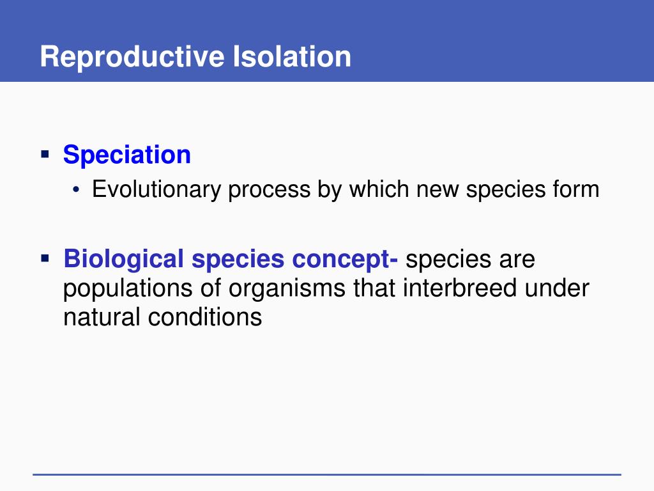
Task: Click the square bullet before 'Biological species concept'
Action: (45, 258)
